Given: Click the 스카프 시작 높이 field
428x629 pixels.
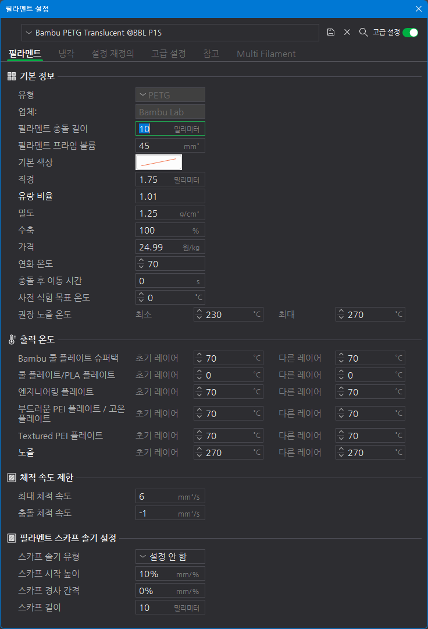Looking at the screenshot, I should click(x=170, y=574).
